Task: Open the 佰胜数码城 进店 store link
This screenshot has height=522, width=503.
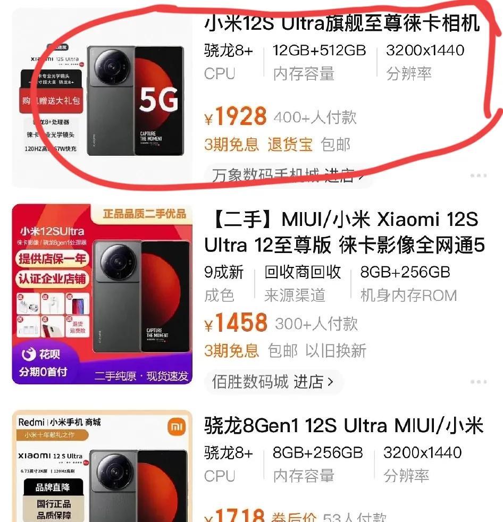Action: pyautogui.click(x=273, y=382)
